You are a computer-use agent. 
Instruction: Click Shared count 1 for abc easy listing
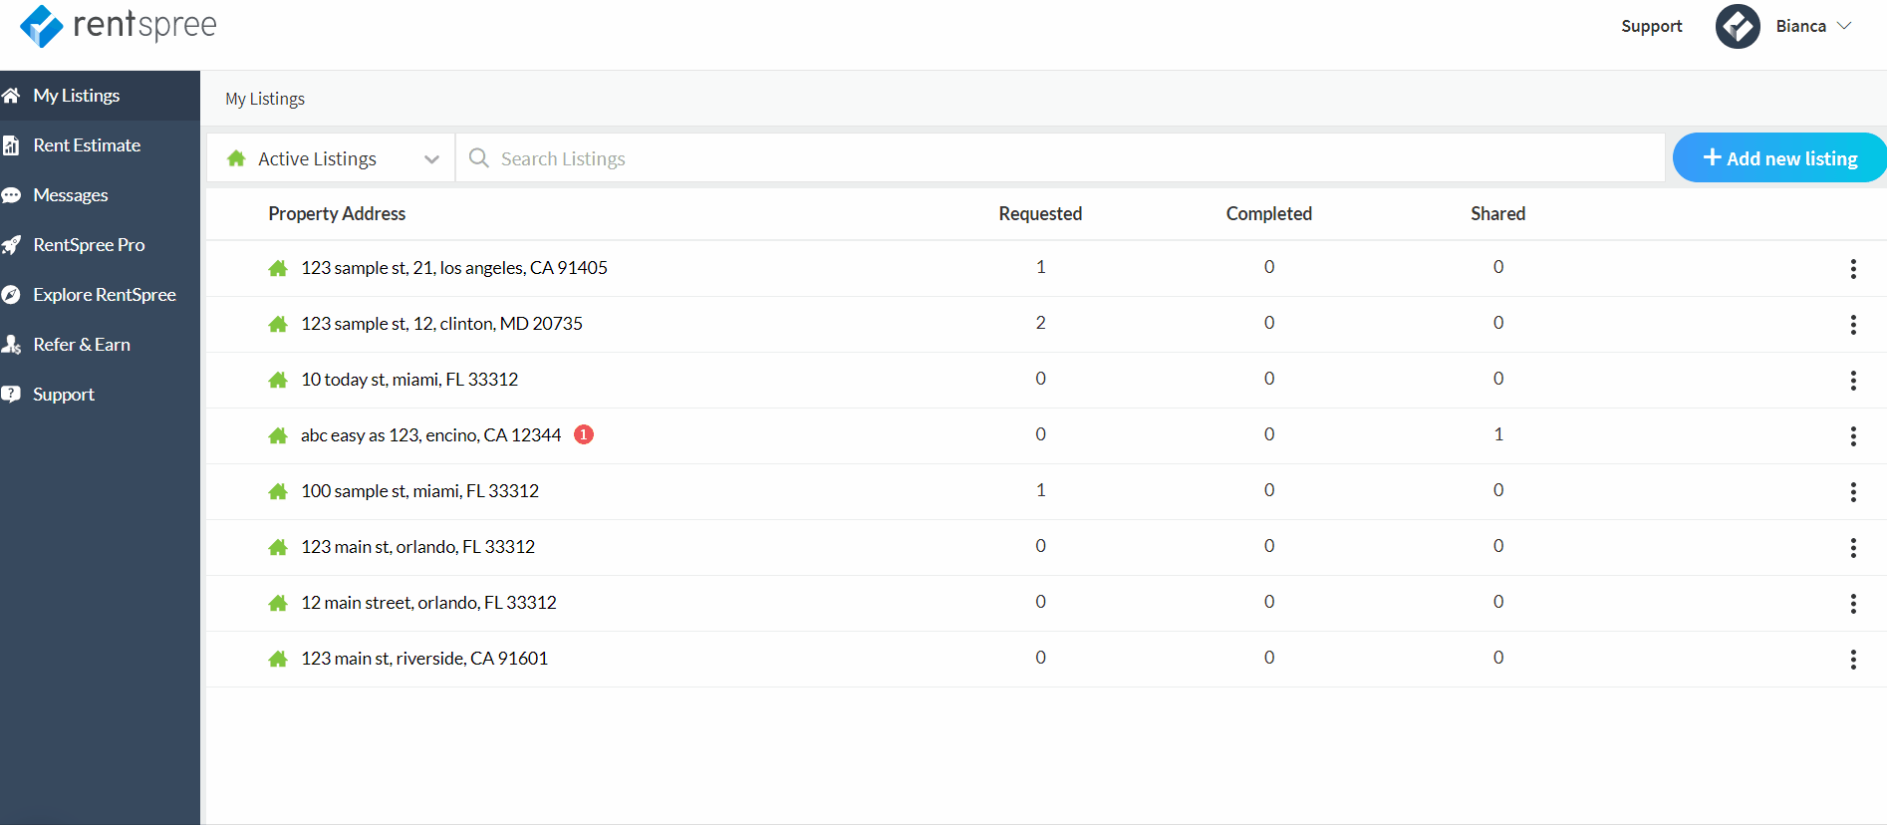[1498, 434]
